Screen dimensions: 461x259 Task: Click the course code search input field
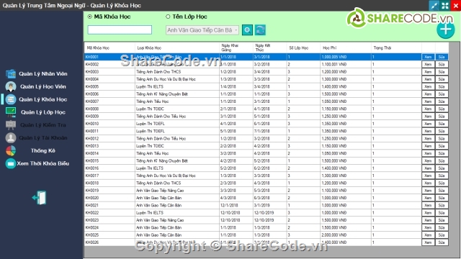pyautogui.click(x=120, y=29)
